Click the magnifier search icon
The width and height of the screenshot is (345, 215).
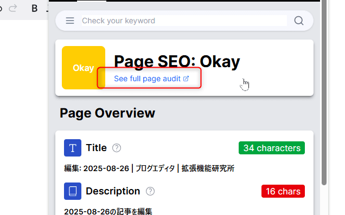[x=298, y=21]
